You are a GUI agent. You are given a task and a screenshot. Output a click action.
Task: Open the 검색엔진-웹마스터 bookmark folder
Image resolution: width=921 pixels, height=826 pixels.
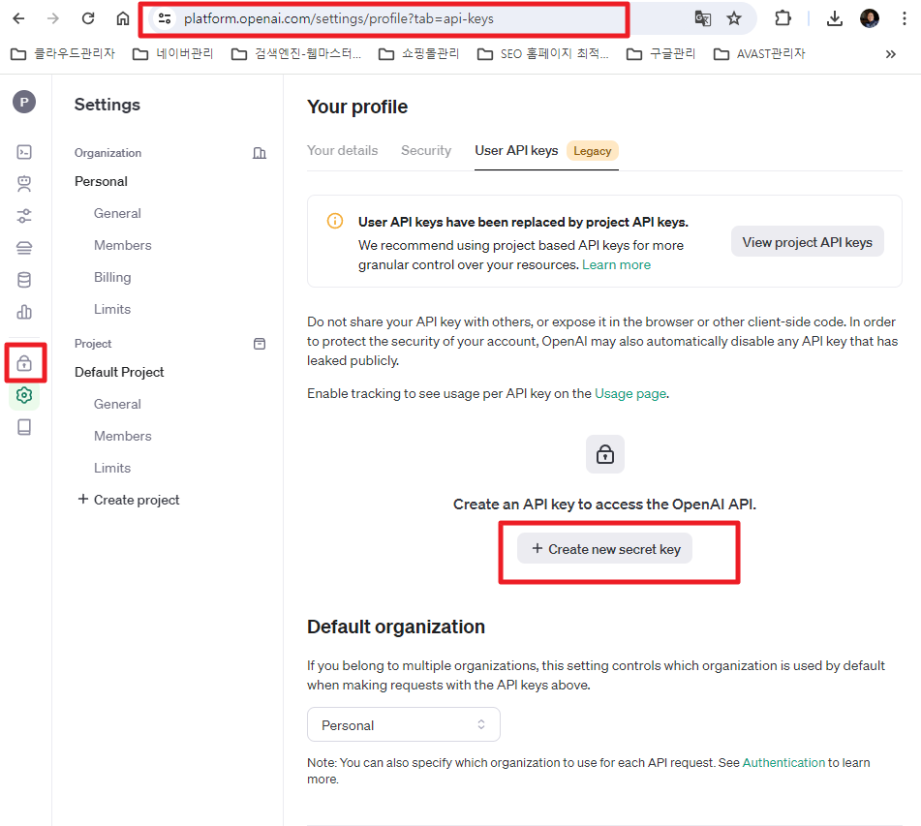[296, 54]
